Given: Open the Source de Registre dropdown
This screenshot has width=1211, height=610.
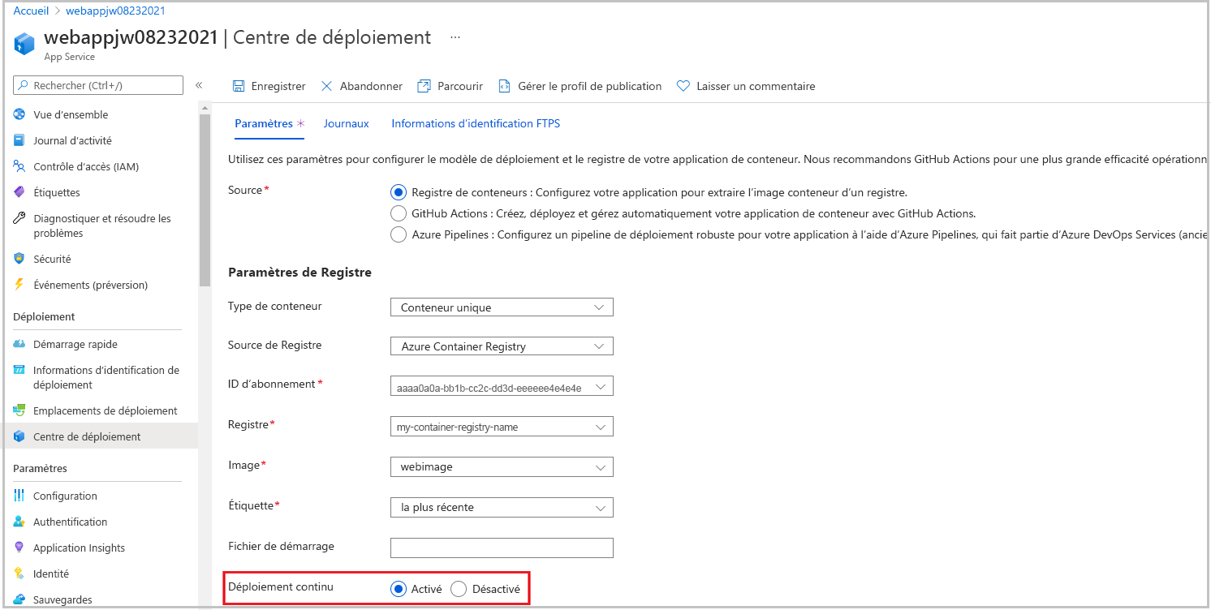Looking at the screenshot, I should coord(502,346).
